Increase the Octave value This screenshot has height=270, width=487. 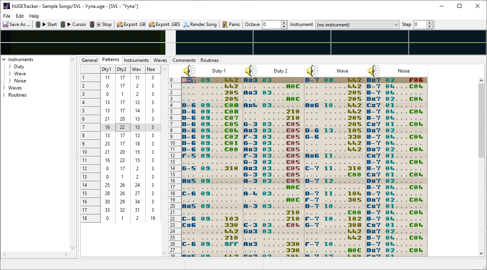(284, 22)
